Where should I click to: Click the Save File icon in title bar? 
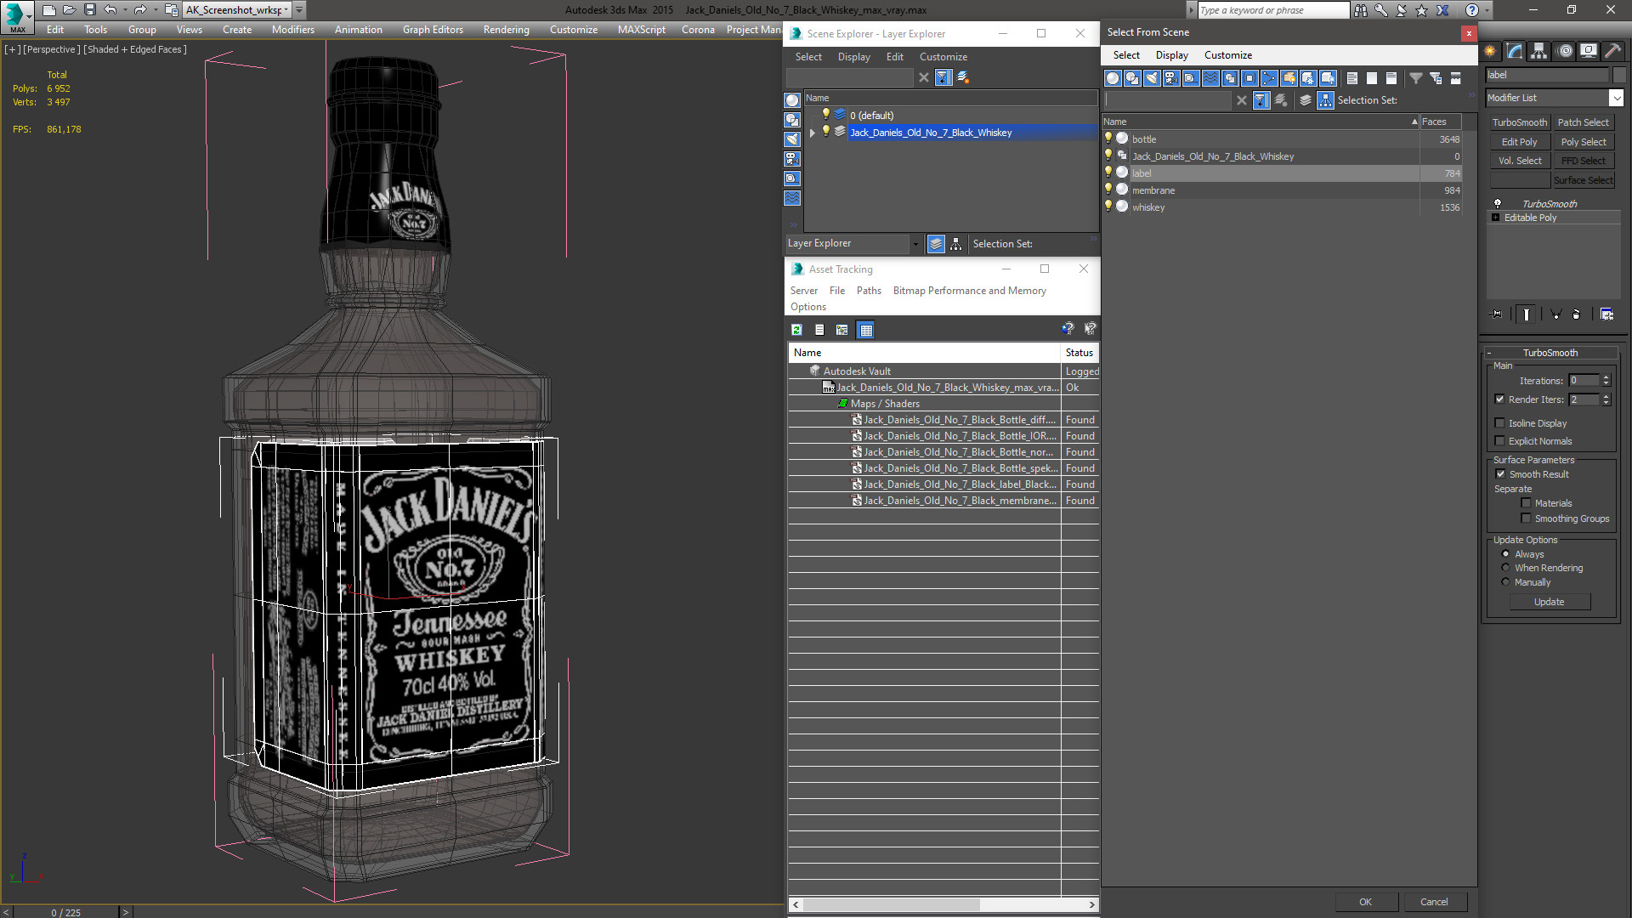point(89,10)
